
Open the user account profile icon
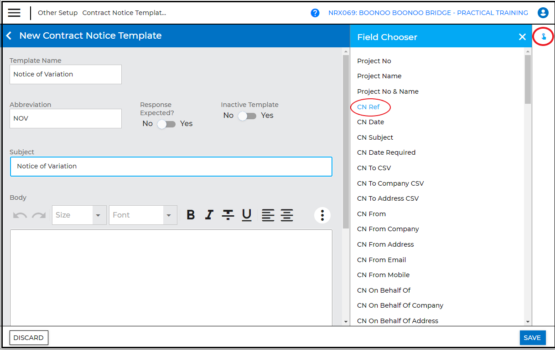click(x=543, y=13)
